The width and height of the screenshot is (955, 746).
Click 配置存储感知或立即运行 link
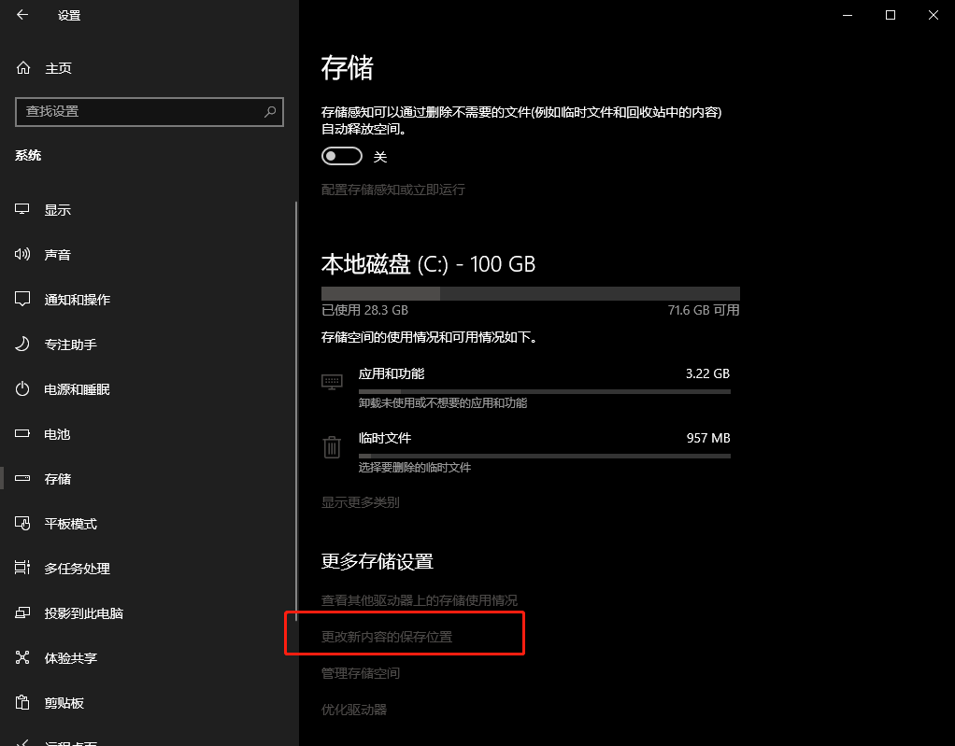pos(392,189)
